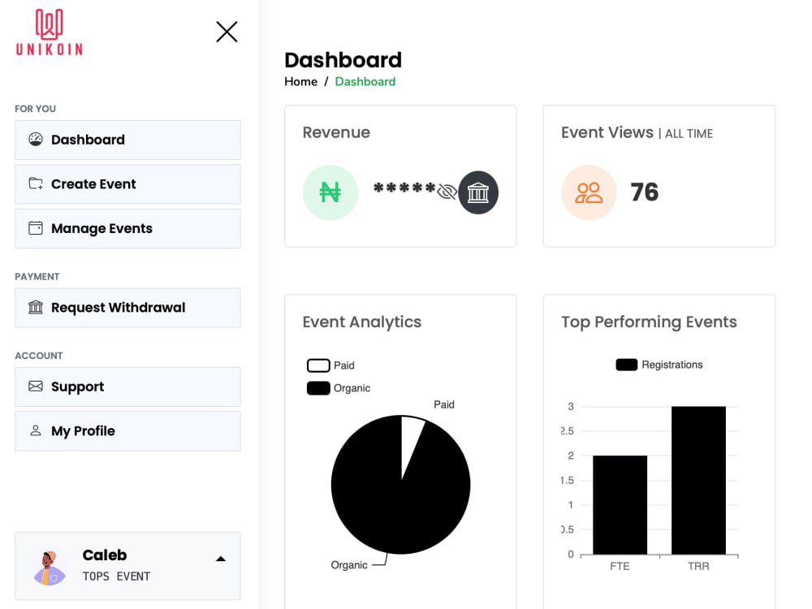Go to Manage Events
812x609 pixels.
(x=127, y=228)
